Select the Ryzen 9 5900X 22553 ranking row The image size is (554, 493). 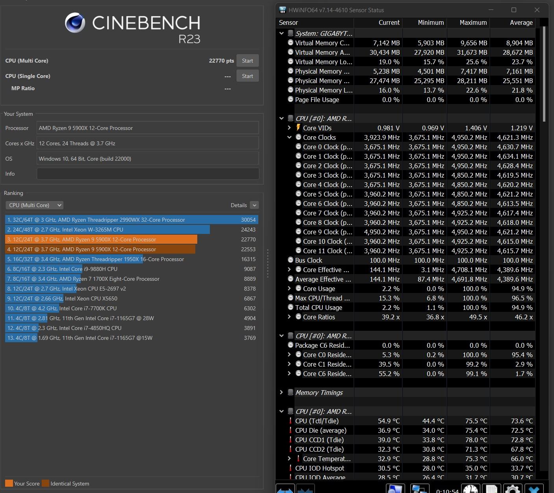coord(132,249)
